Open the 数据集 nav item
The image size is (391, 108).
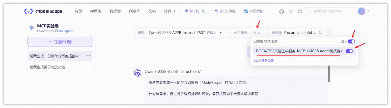[115, 11]
